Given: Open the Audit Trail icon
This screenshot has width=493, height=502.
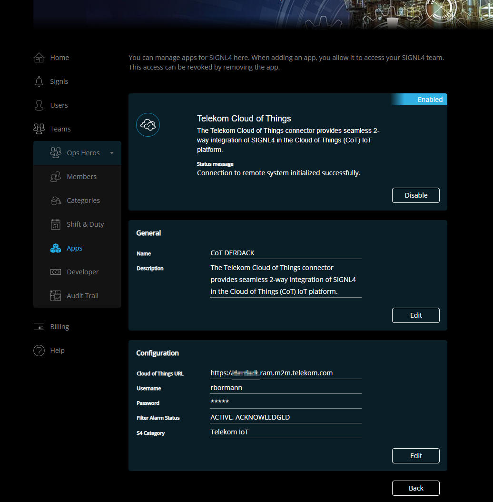Looking at the screenshot, I should tap(56, 296).
